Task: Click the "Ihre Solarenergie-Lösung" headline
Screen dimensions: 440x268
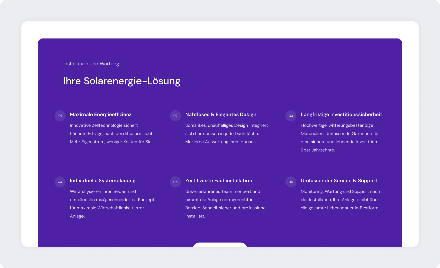Action: 122,81
